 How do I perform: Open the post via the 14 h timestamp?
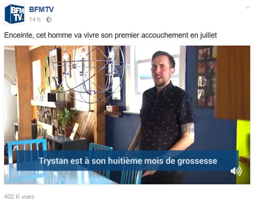pyautogui.click(x=35, y=19)
